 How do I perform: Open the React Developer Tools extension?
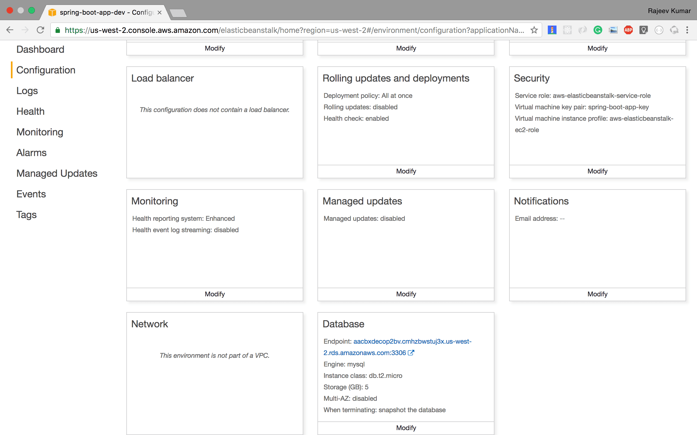[x=567, y=30]
